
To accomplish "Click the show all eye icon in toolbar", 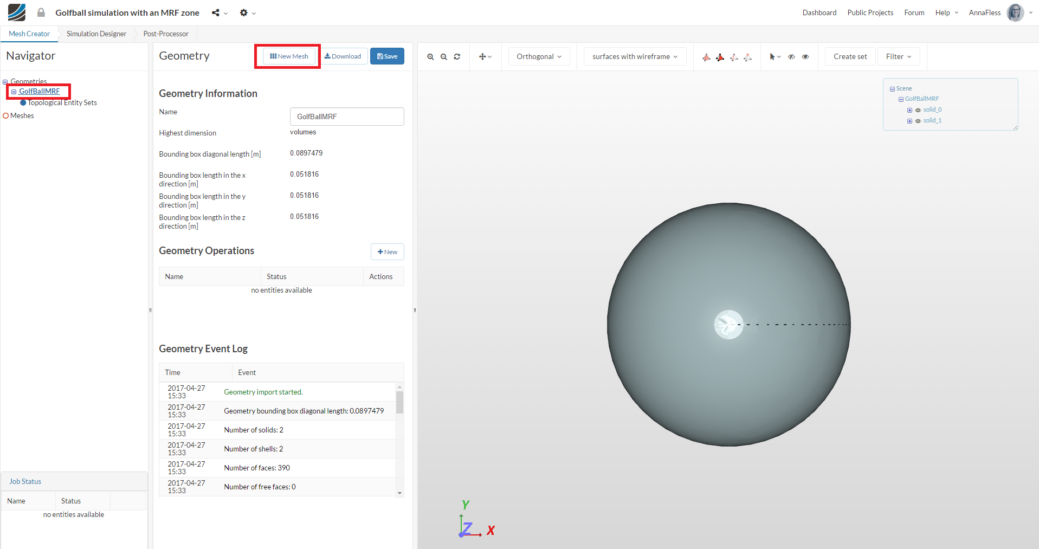I will [805, 57].
